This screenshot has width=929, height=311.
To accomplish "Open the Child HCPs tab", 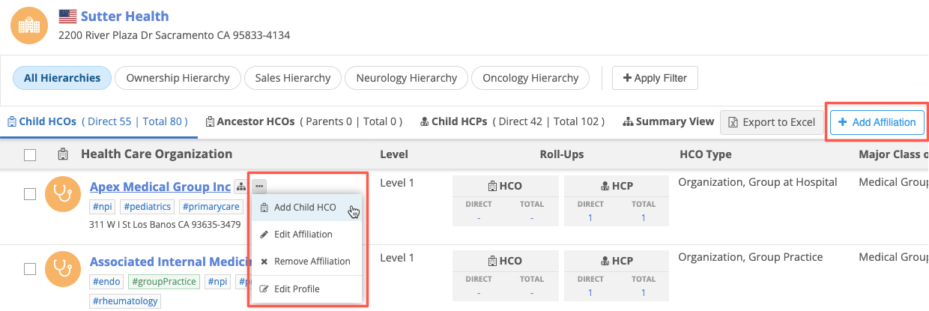I will coord(515,121).
